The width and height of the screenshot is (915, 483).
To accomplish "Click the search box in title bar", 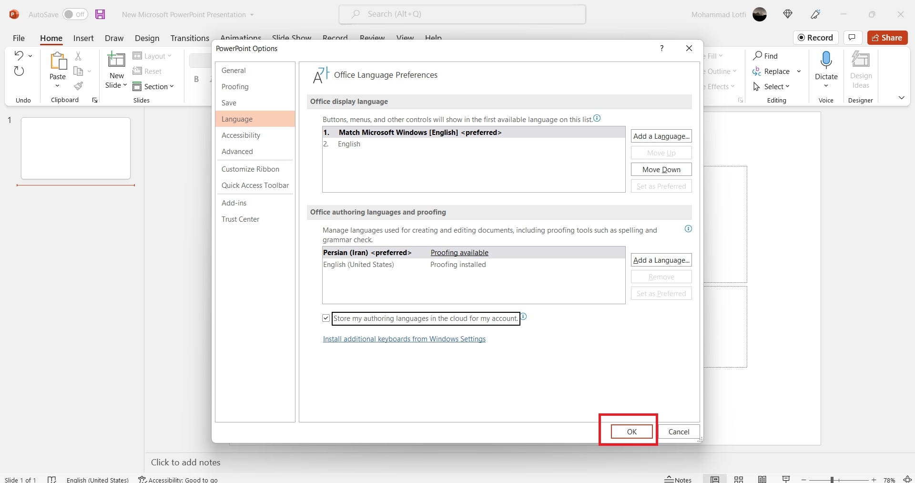I will (x=462, y=14).
